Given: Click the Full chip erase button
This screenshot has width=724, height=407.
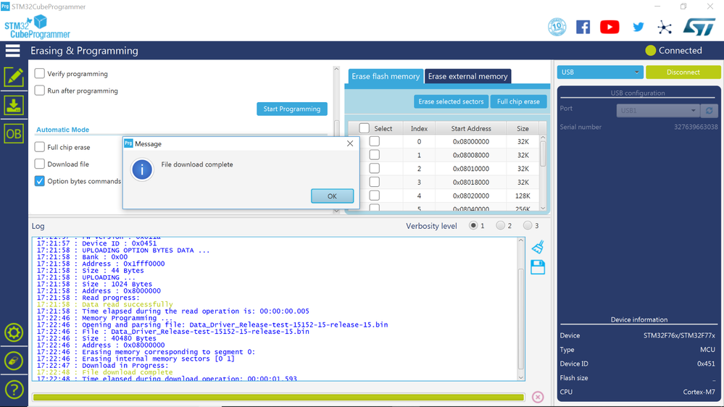Looking at the screenshot, I should [518, 101].
